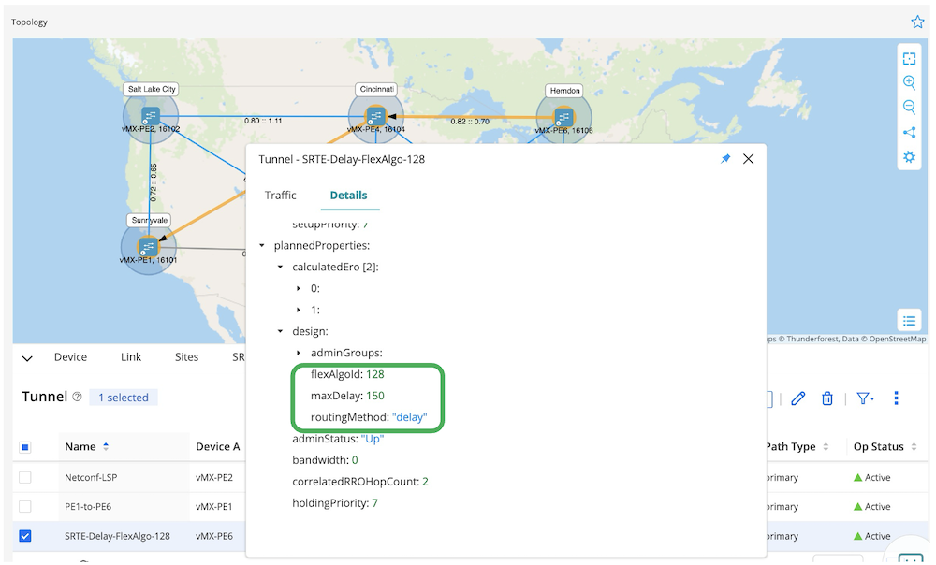Fit topology map to screen

(909, 59)
